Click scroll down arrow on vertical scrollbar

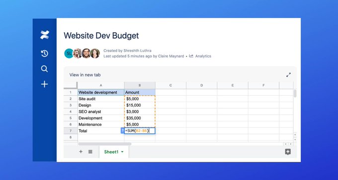(295, 139)
